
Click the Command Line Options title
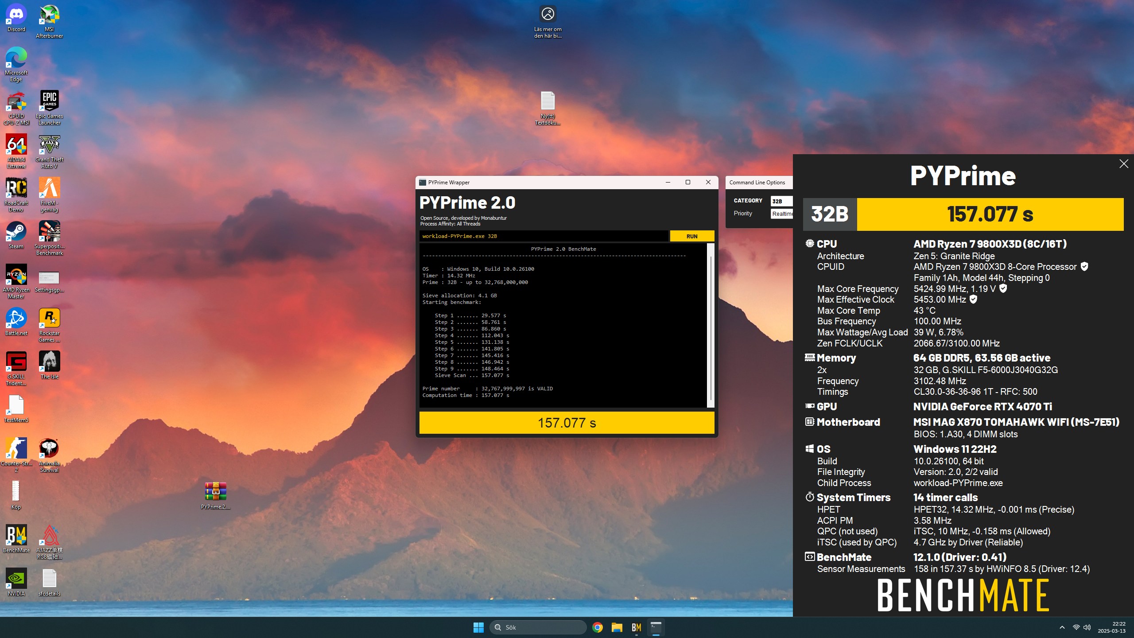coord(757,183)
